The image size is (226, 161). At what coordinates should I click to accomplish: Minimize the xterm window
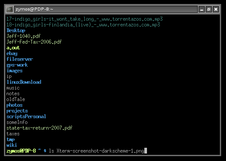coord(202,9)
